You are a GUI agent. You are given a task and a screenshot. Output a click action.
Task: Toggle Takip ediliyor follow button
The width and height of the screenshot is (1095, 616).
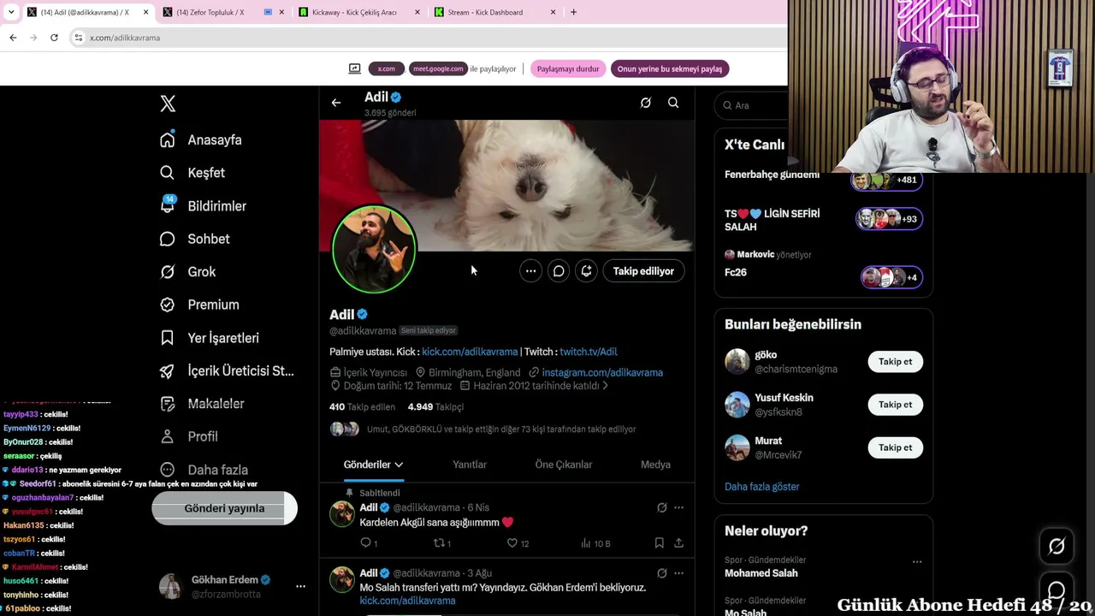(643, 271)
